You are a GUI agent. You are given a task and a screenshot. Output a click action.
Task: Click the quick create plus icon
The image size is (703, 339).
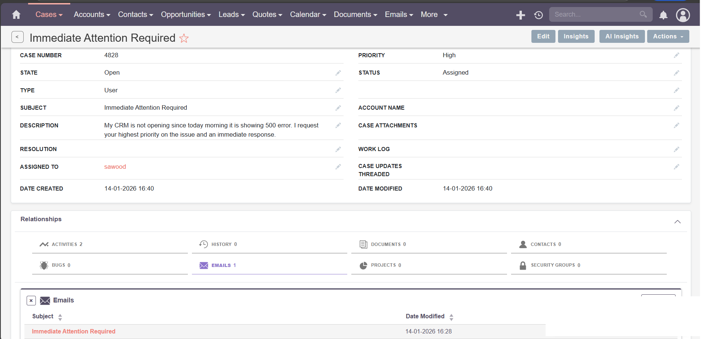pos(520,15)
